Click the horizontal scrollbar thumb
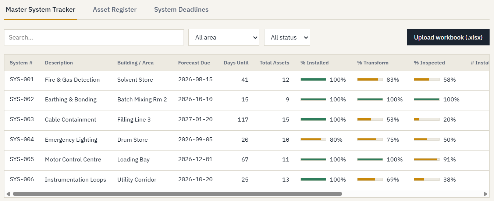Viewport: 494px width, 201px height. [177, 194]
